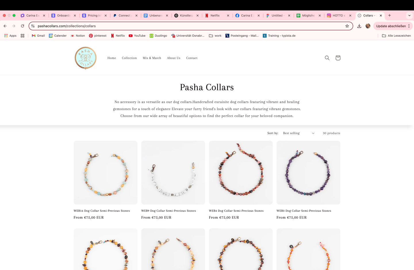Open the About Us page link
This screenshot has width=414, height=270.
point(174,58)
